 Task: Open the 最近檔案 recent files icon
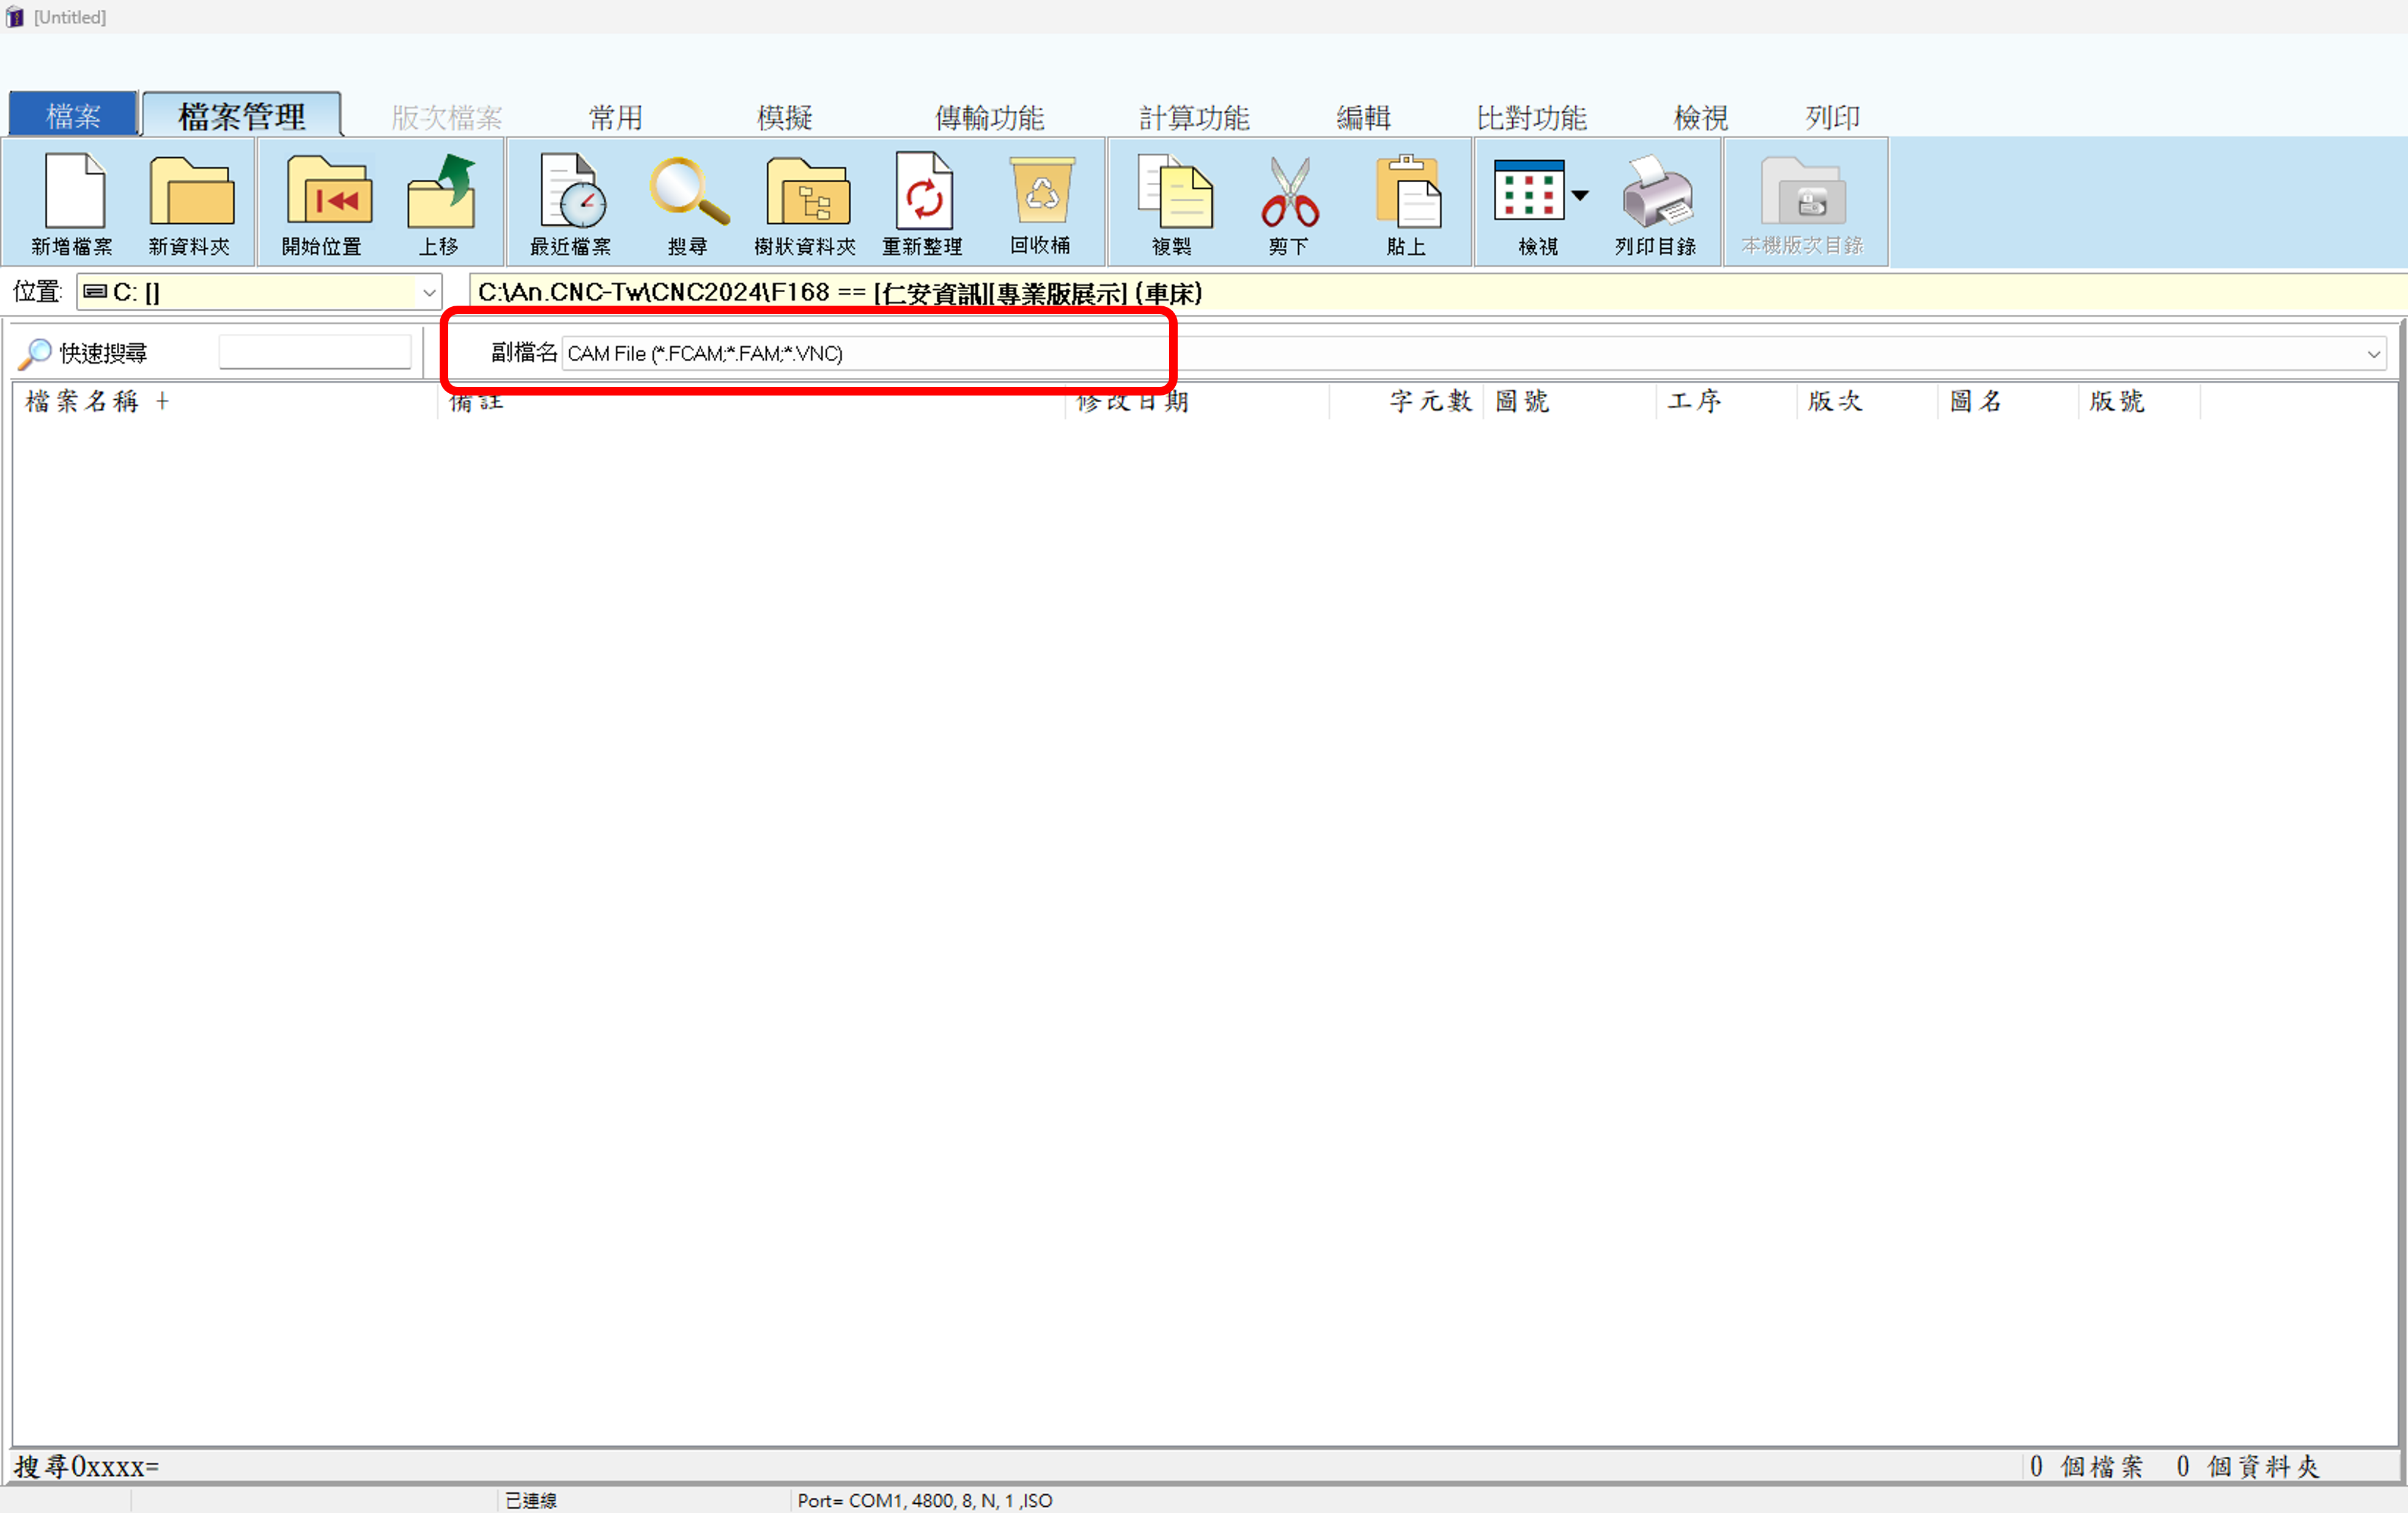[x=572, y=192]
